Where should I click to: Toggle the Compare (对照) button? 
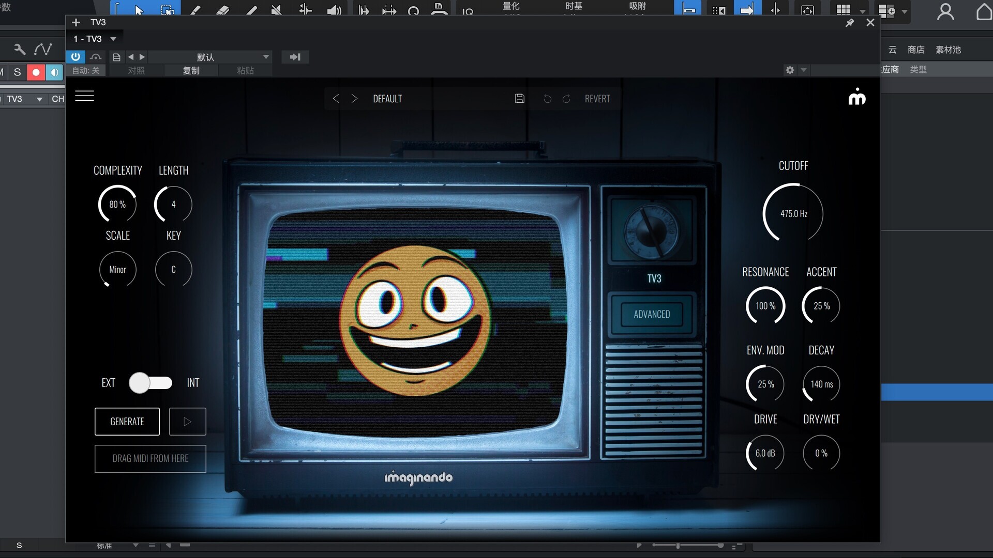click(x=137, y=70)
